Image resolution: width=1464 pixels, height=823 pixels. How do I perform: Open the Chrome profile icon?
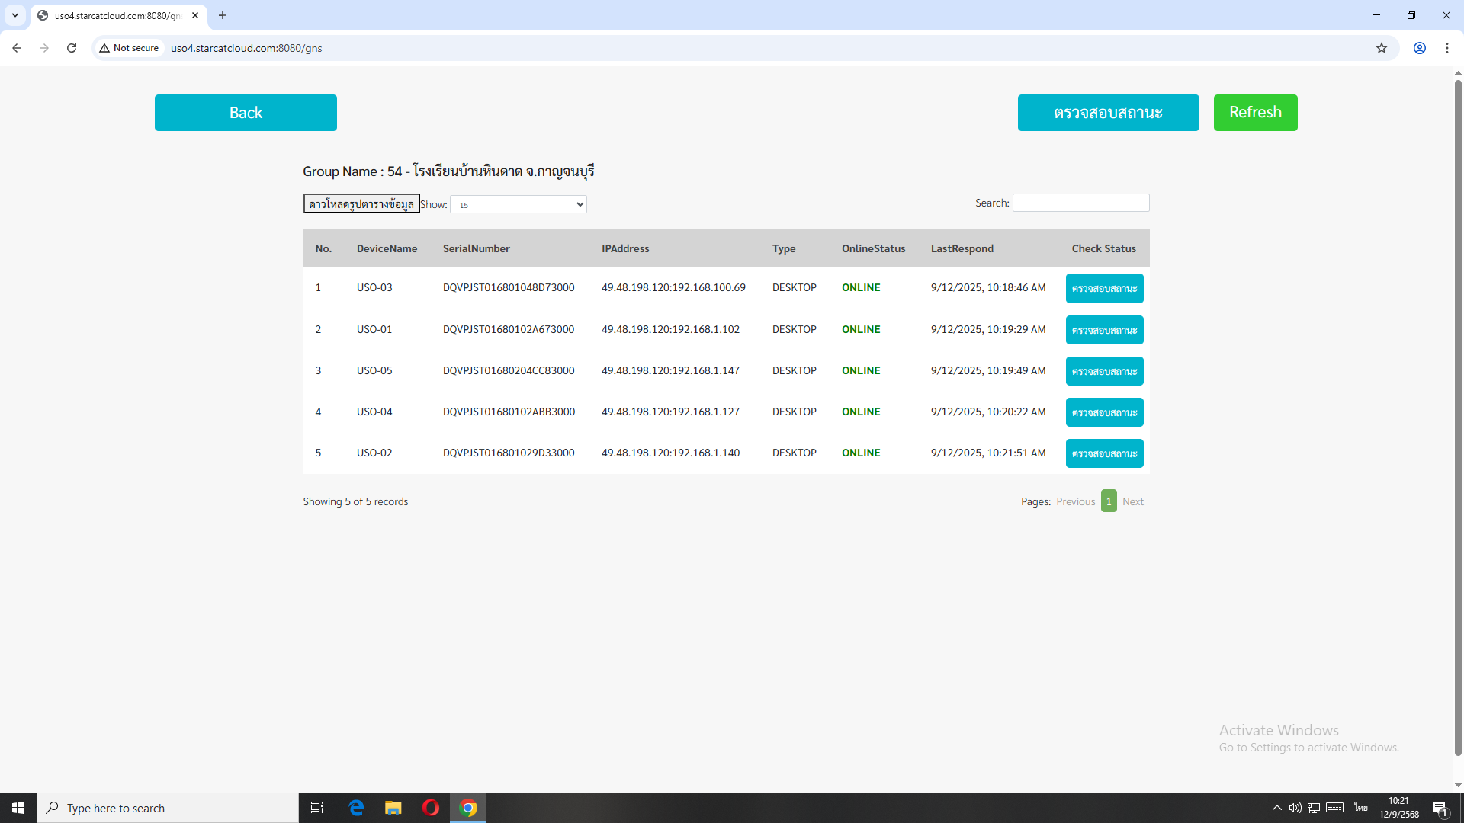click(1419, 48)
